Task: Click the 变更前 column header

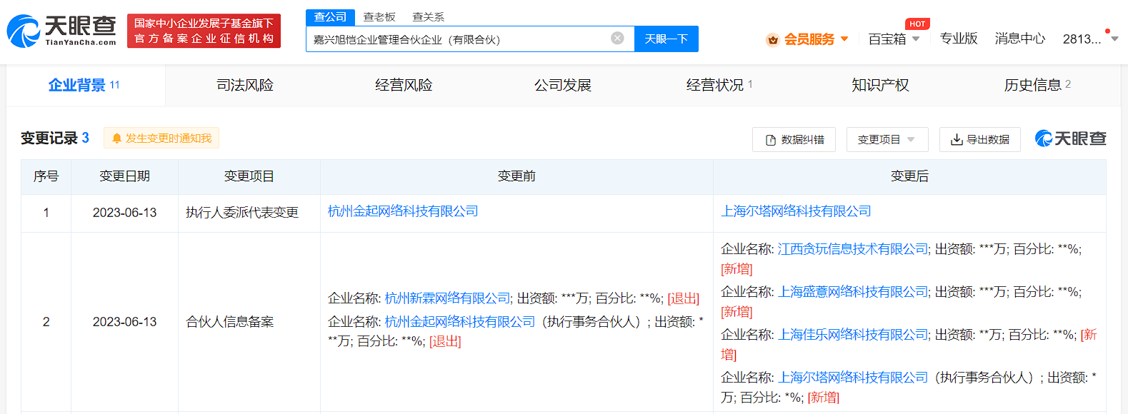Action: coord(516,176)
